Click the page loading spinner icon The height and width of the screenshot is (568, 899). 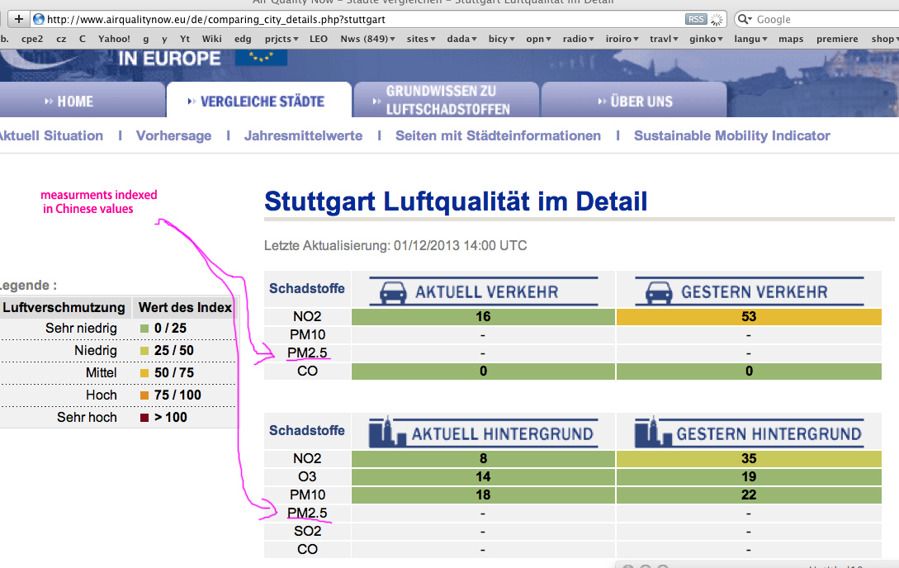pos(716,19)
